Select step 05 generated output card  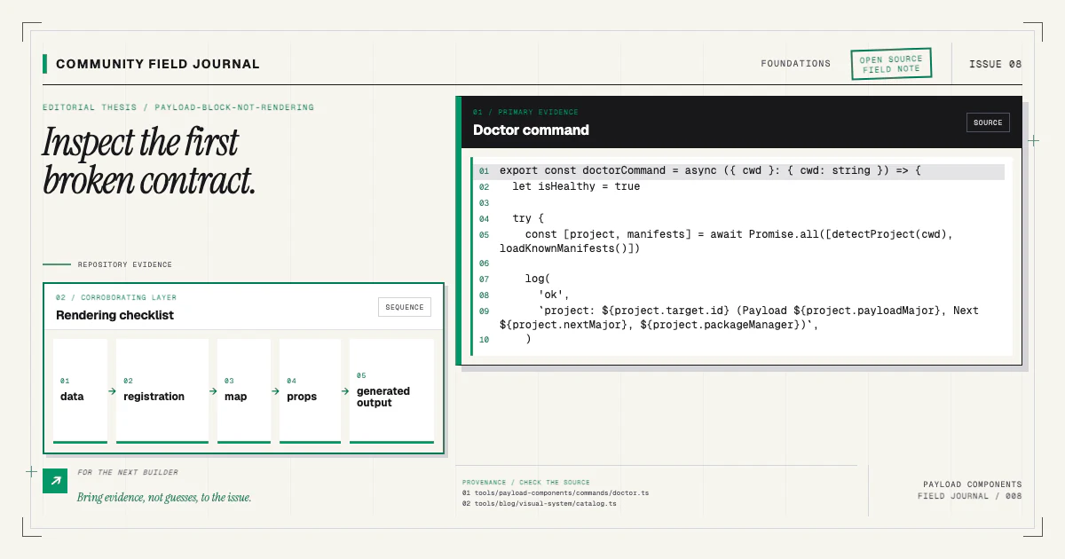pos(391,390)
